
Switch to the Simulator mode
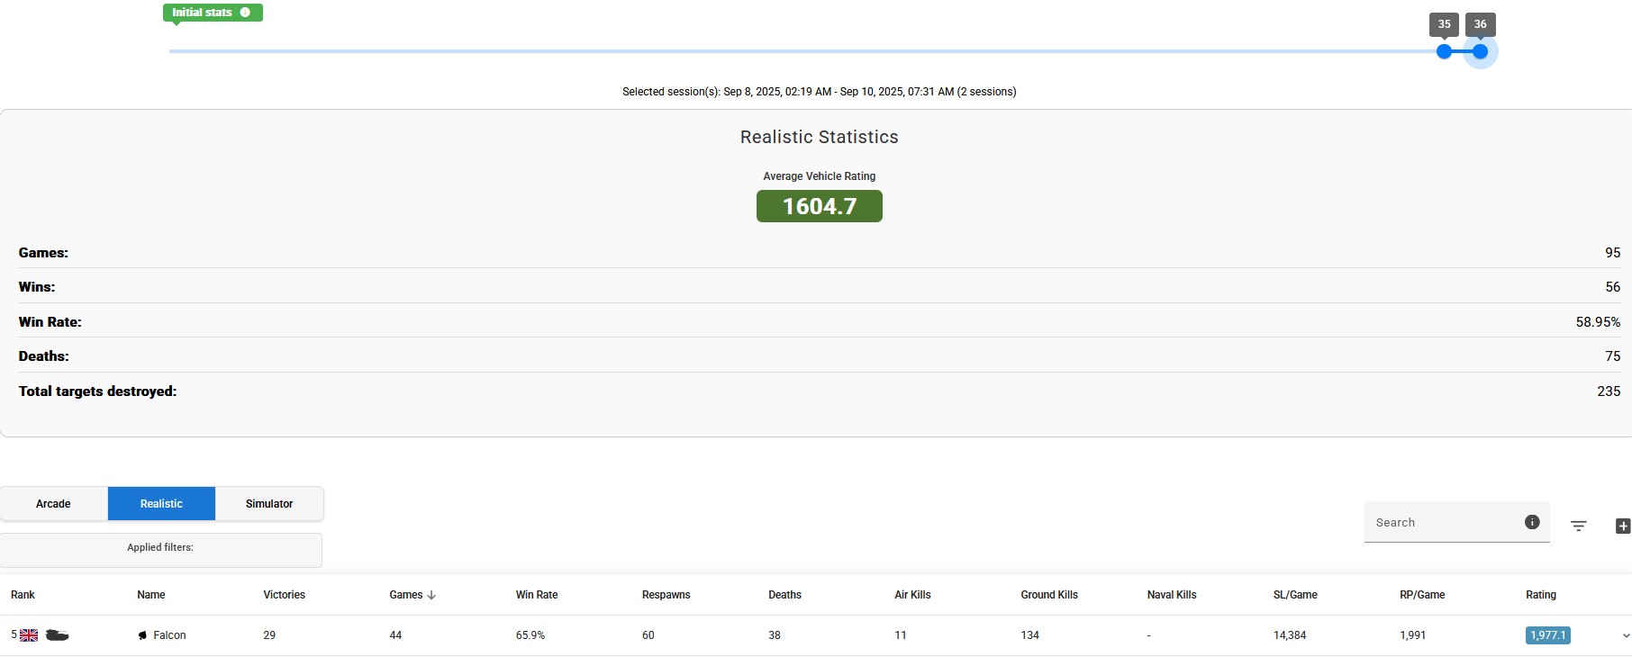[269, 504]
